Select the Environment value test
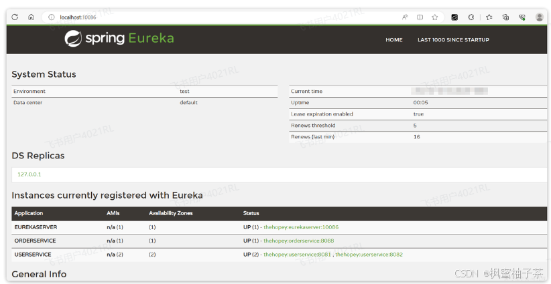 (x=184, y=92)
